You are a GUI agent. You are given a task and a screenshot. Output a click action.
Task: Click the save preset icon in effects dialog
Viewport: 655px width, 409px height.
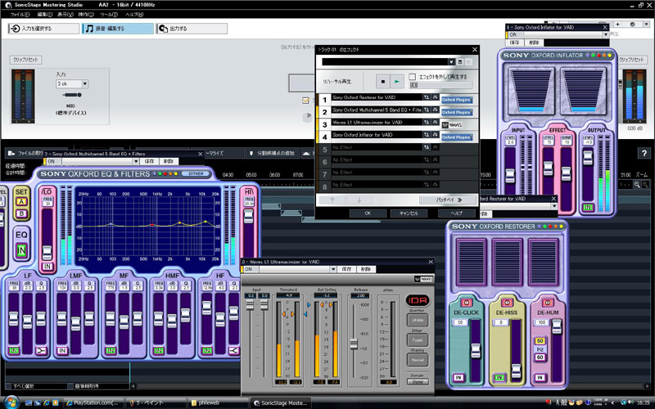click(460, 61)
